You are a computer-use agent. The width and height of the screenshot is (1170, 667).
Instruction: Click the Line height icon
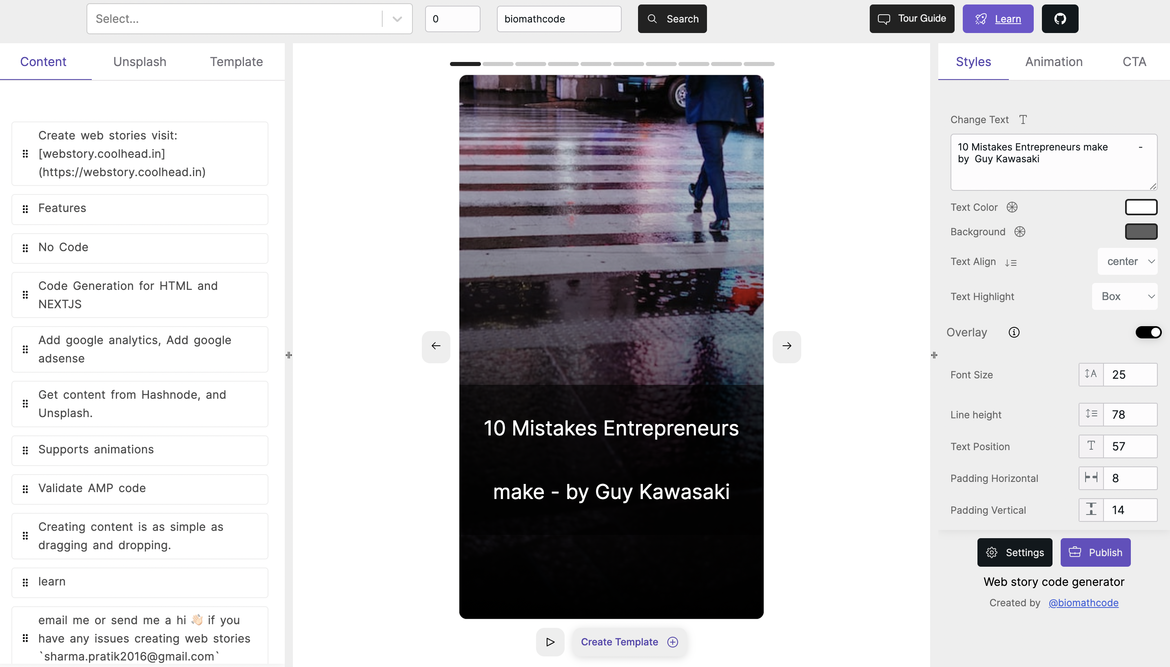pos(1091,414)
